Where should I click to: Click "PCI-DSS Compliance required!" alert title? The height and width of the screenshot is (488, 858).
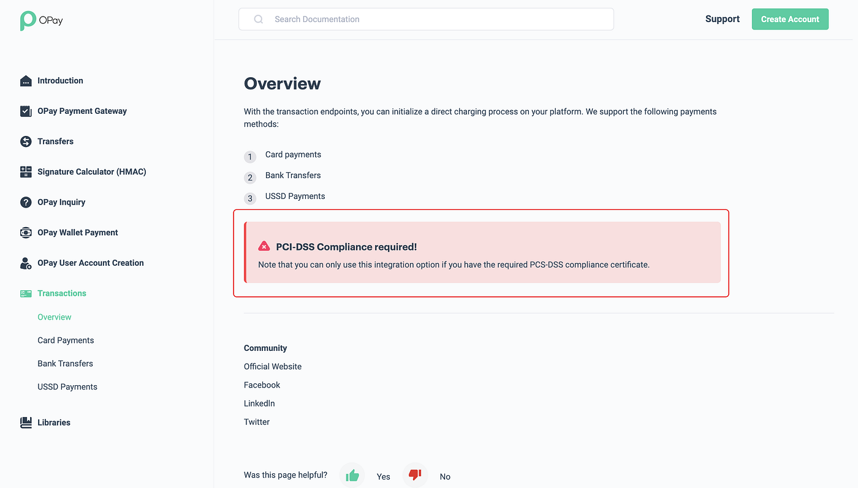[x=346, y=247]
